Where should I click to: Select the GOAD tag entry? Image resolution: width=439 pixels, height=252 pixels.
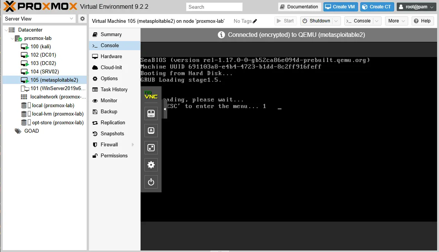click(x=44, y=131)
